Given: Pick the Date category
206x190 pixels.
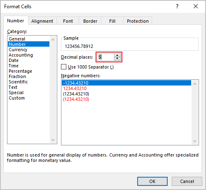Looking at the screenshot, I should tap(28, 60).
